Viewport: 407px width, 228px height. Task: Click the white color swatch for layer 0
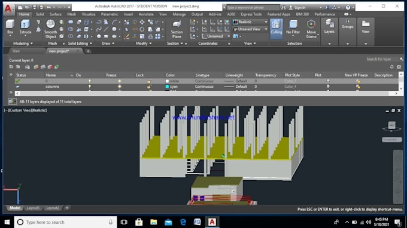(167, 81)
